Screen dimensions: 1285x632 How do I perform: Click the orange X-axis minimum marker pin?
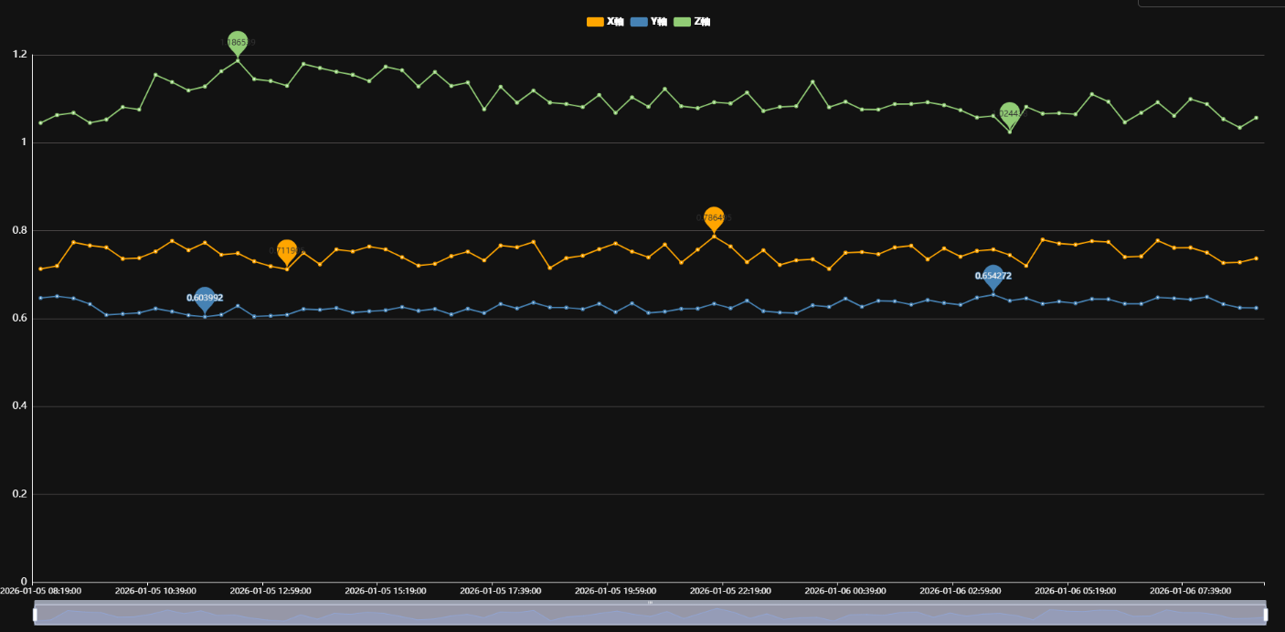[x=287, y=251]
